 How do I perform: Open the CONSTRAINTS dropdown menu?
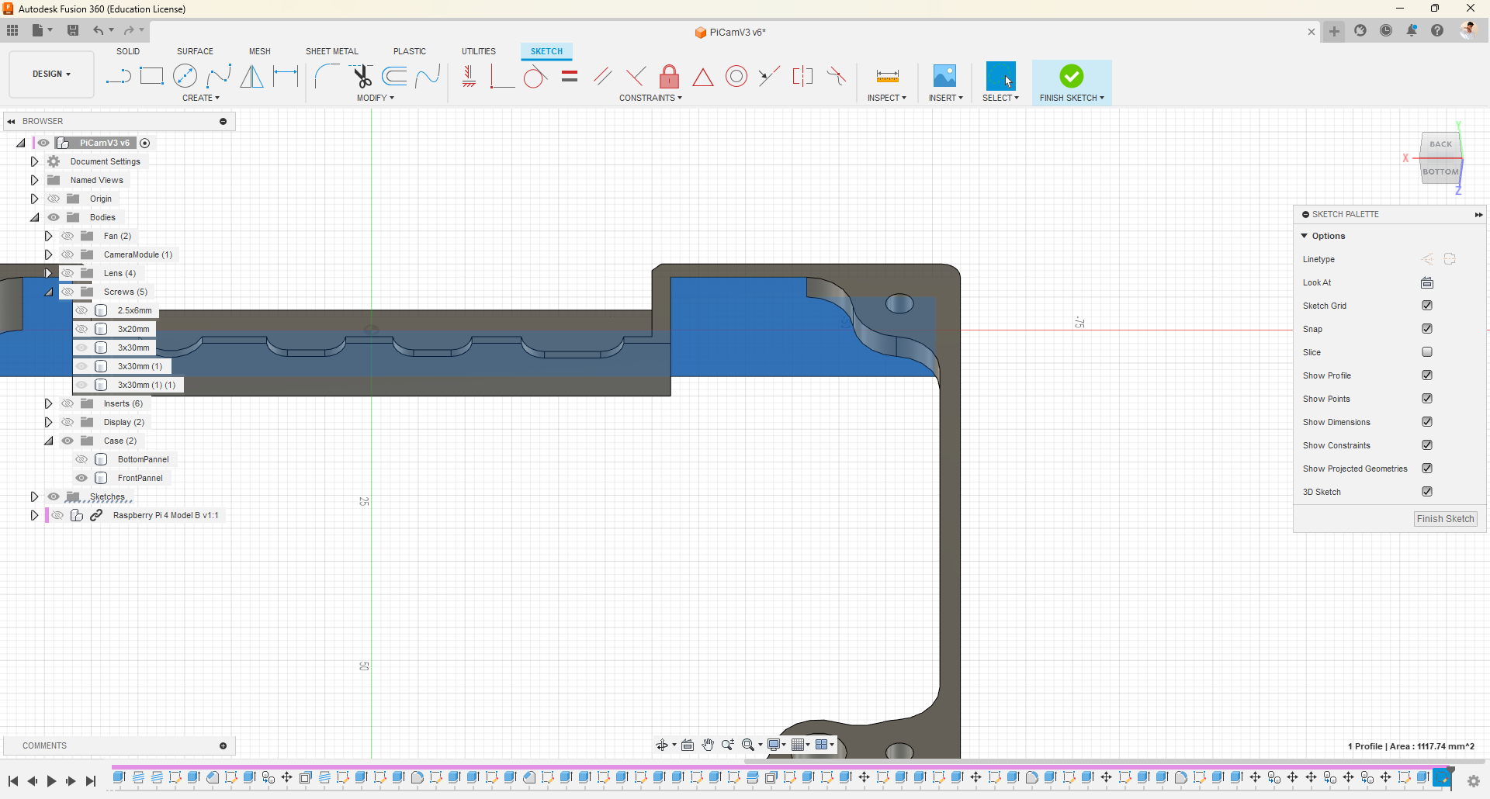point(650,98)
